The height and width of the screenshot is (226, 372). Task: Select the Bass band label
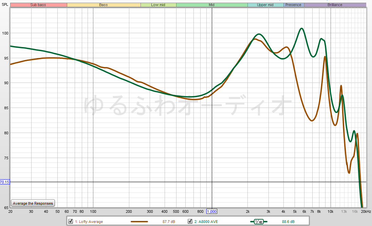[x=104, y=5]
